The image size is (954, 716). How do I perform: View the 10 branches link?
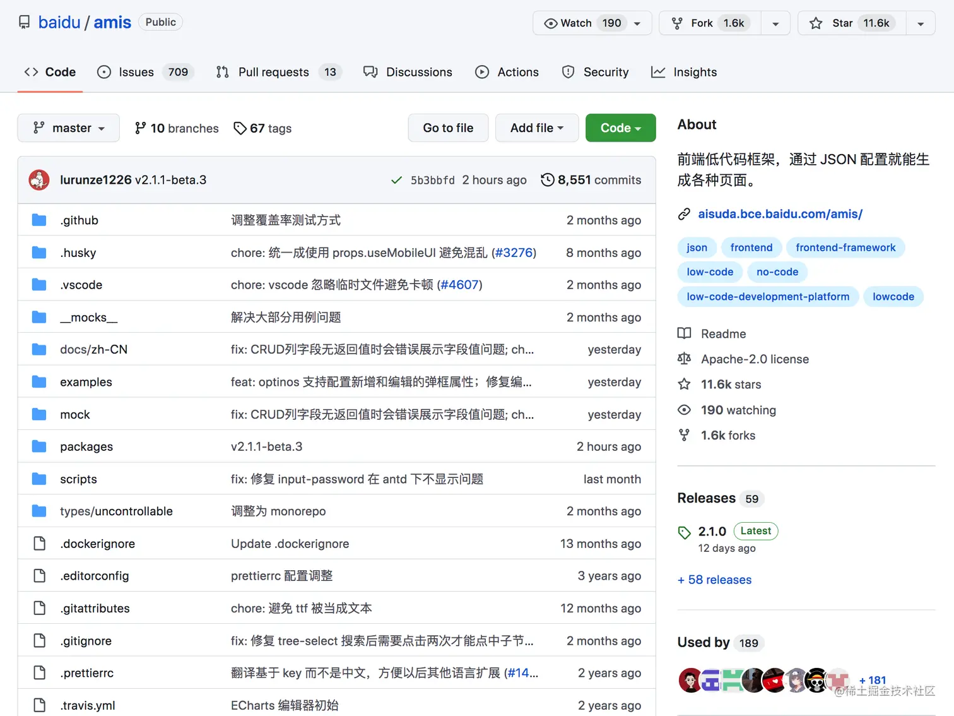(177, 128)
